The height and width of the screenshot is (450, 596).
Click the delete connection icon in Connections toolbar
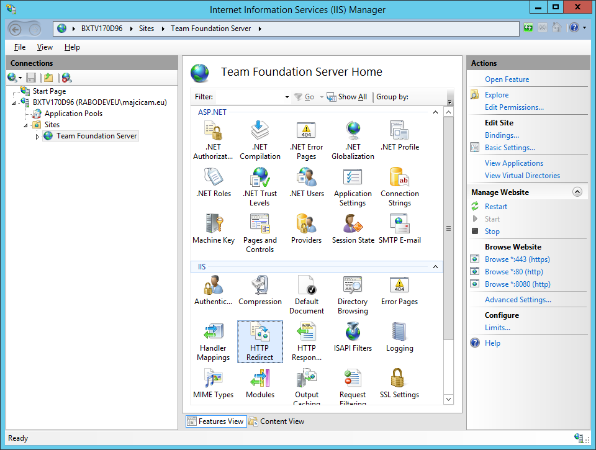pos(66,78)
